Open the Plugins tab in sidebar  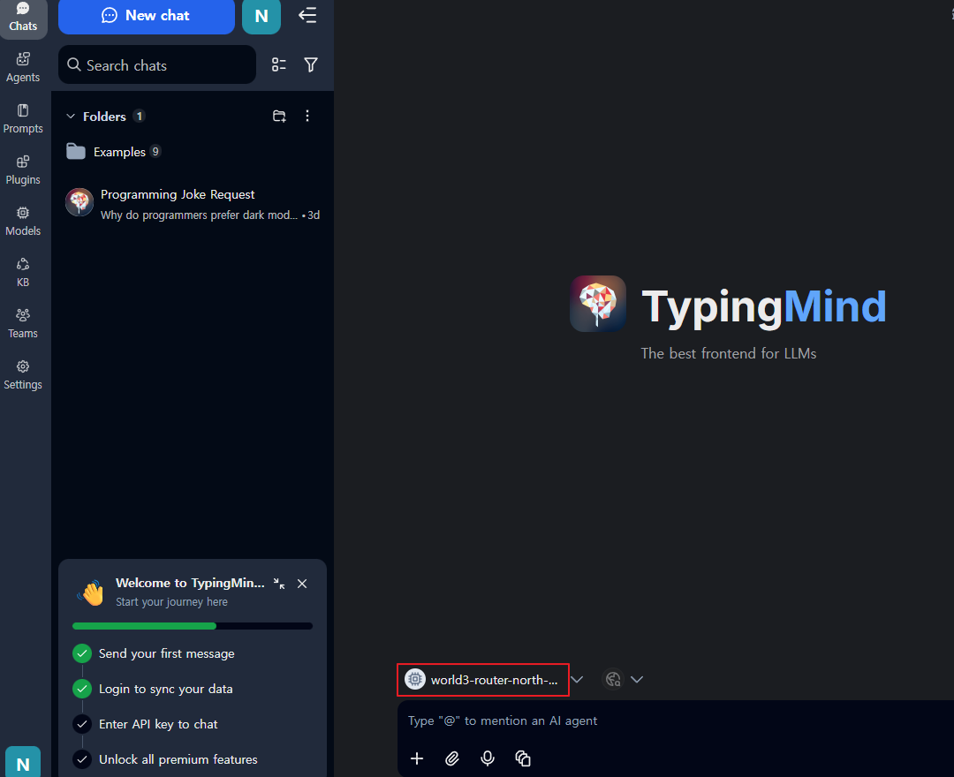click(23, 170)
